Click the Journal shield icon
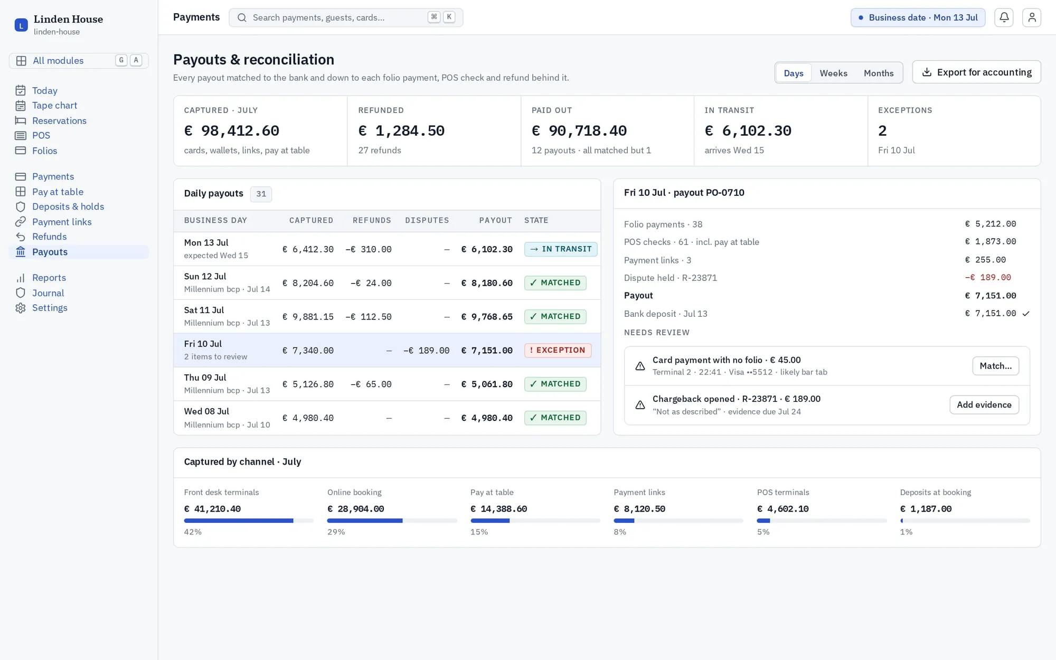Viewport: 1056px width, 660px height. (21, 293)
